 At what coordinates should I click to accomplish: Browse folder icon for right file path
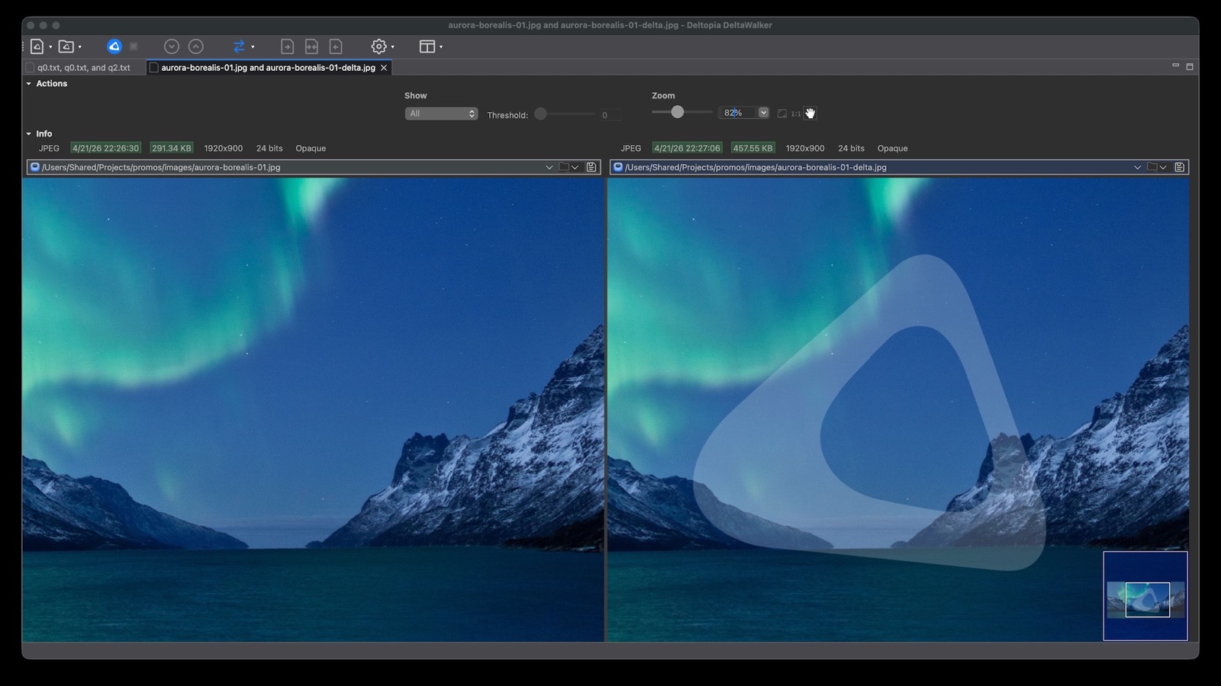(1153, 167)
